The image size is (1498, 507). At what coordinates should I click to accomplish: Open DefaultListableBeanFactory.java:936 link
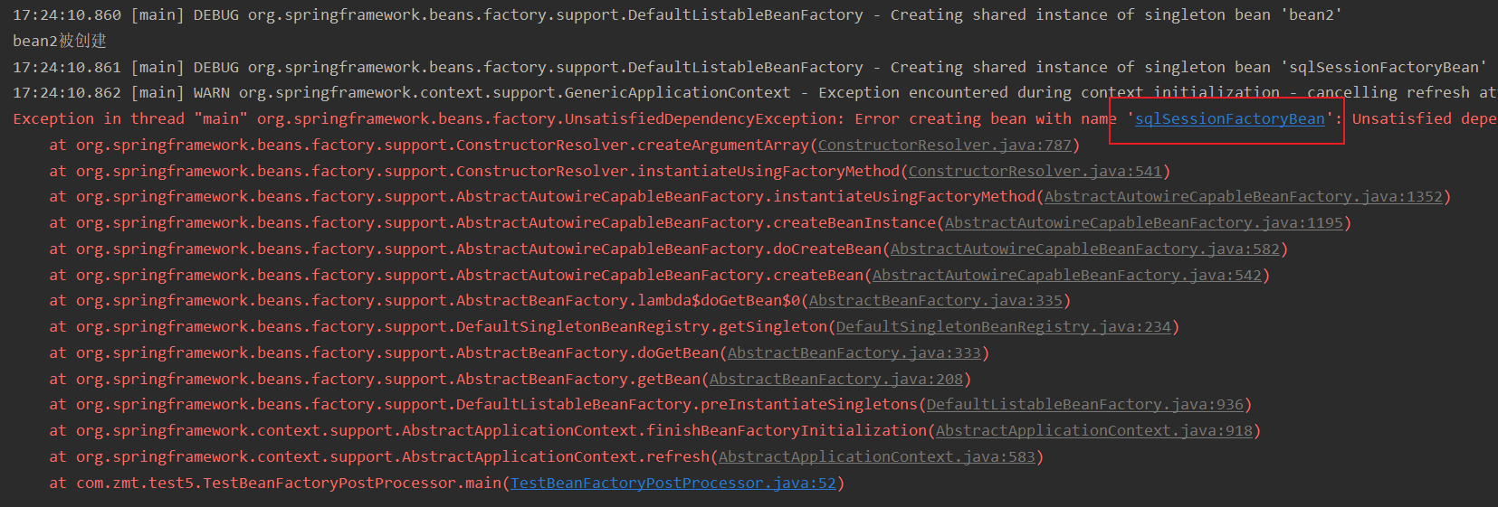coord(1084,405)
